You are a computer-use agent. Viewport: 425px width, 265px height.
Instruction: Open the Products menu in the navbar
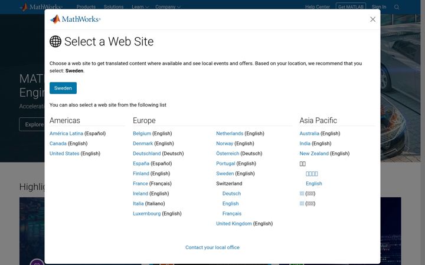86,7
